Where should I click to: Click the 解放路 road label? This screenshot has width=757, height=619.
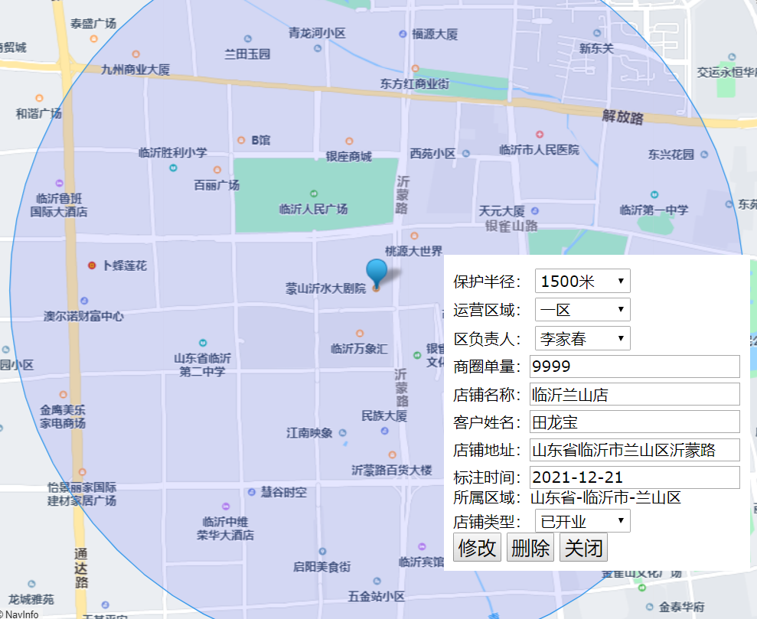623,117
